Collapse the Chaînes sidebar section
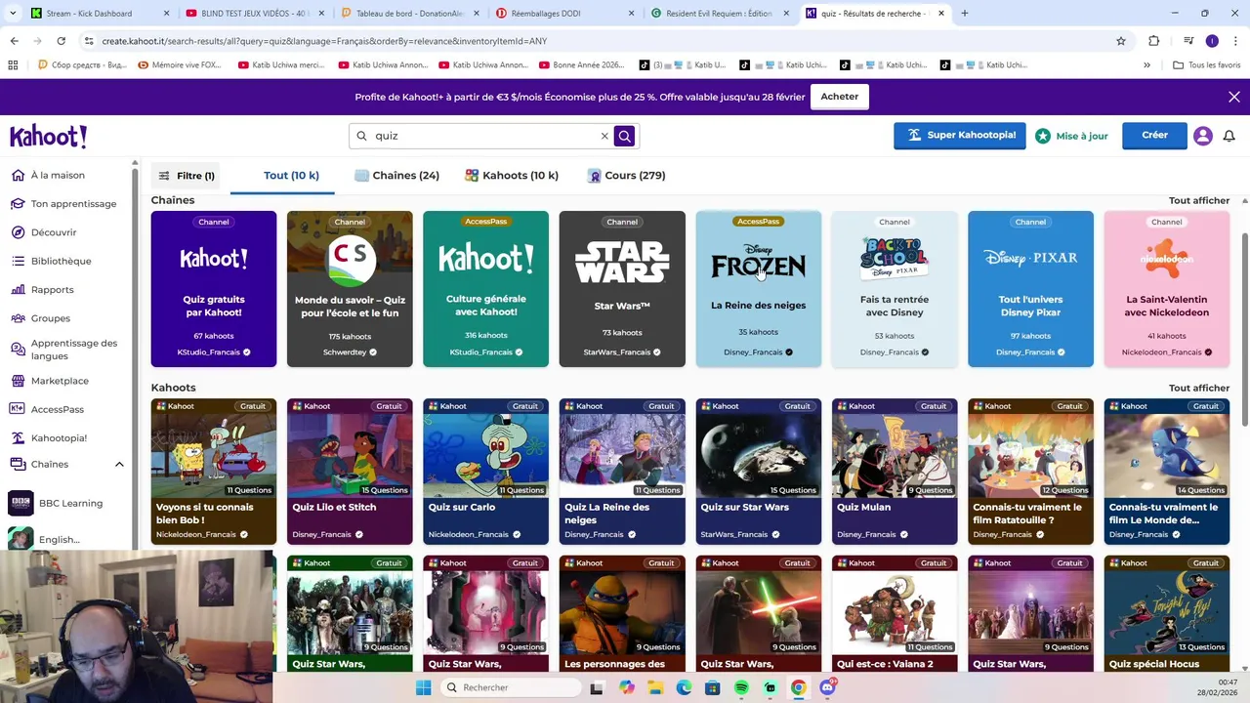The image size is (1250, 703). click(119, 464)
